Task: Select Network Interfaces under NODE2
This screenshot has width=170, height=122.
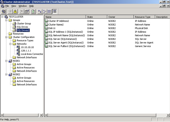Action: (x=27, y=85)
